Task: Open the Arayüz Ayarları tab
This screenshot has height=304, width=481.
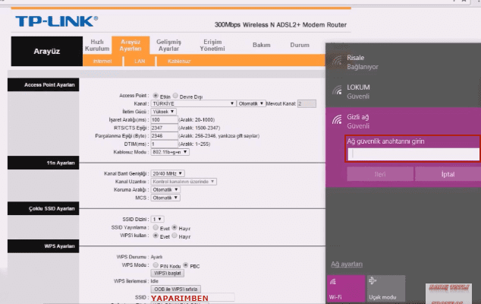Action: [130, 45]
